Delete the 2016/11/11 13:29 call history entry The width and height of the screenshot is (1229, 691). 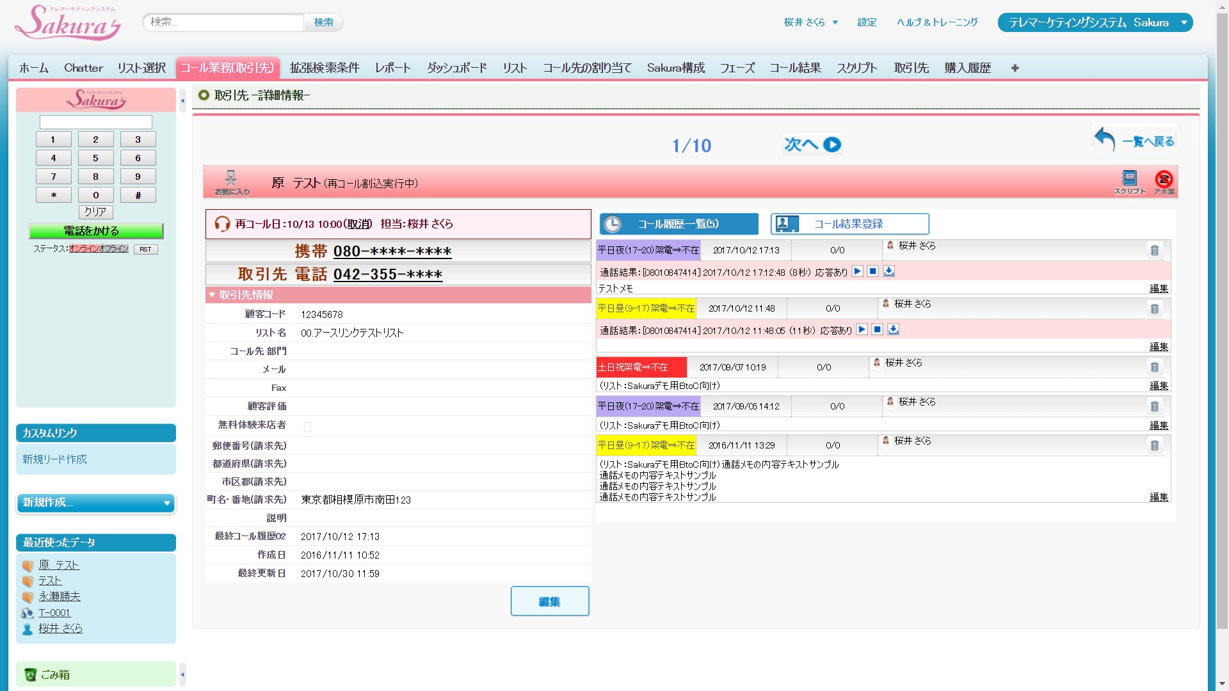point(1154,445)
